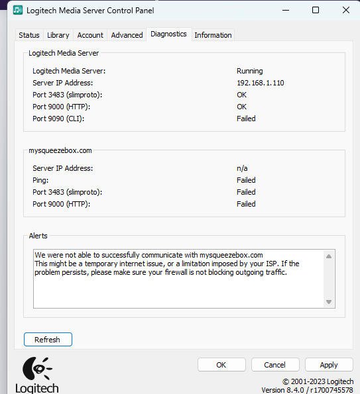Viewport: 360px width, 394px height.
Task: Click the Logitech Media Server app icon
Action: tap(18, 10)
